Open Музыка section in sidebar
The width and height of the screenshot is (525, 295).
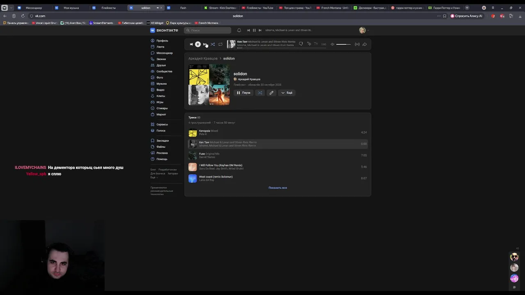click(x=161, y=84)
